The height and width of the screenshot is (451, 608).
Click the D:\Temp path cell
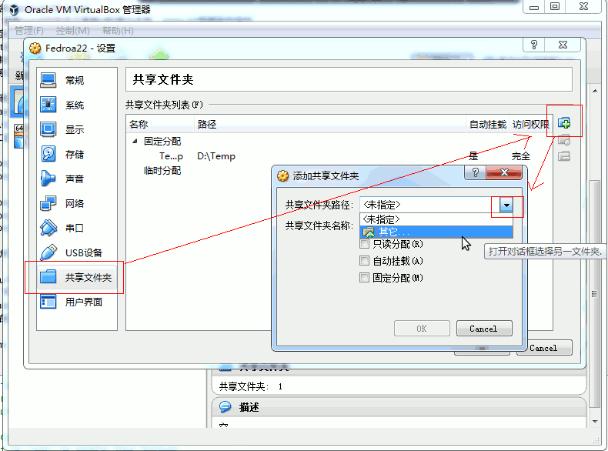coord(216,156)
